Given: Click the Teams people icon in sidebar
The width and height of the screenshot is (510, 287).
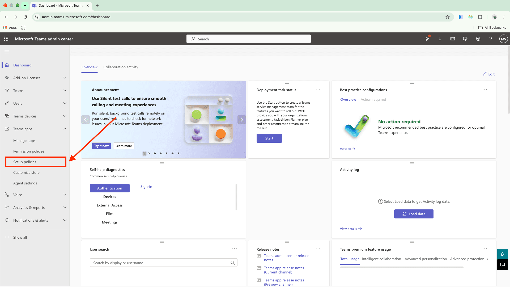Looking at the screenshot, I should [x=7, y=91].
